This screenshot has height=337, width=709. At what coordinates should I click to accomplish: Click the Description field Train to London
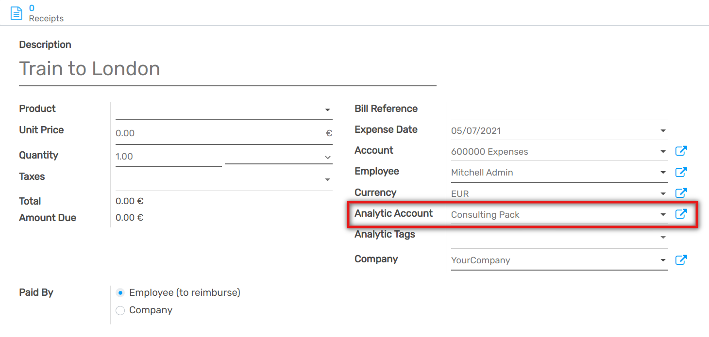(227, 69)
